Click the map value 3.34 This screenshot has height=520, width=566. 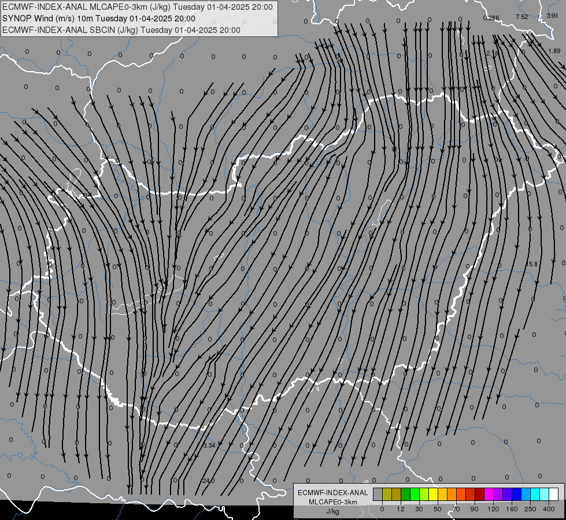209,445
